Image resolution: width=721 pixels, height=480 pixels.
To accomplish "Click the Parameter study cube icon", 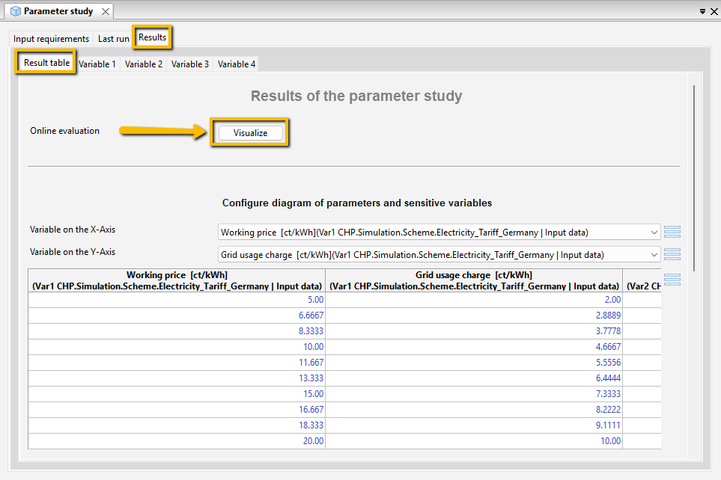I will [x=15, y=11].
